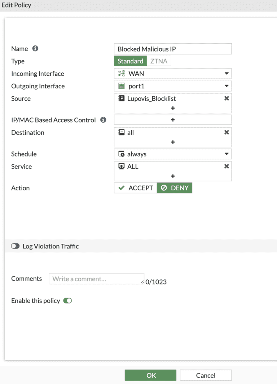Remove the "all" destination entry
This screenshot has height=384, width=277.
pos(227,132)
